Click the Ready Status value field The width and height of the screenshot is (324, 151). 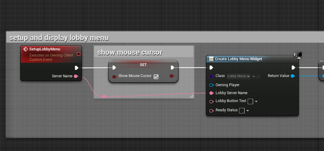[x=242, y=110]
